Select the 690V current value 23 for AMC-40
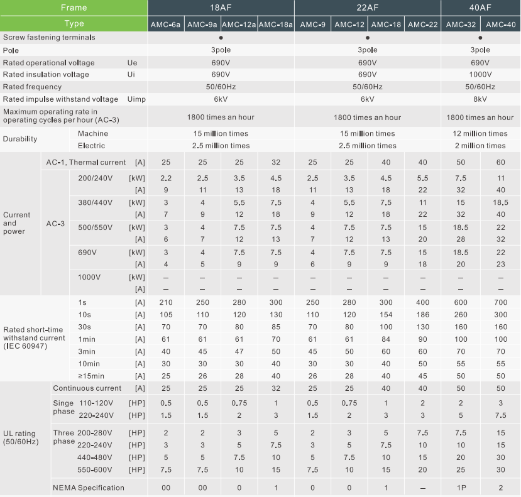 (501, 264)
